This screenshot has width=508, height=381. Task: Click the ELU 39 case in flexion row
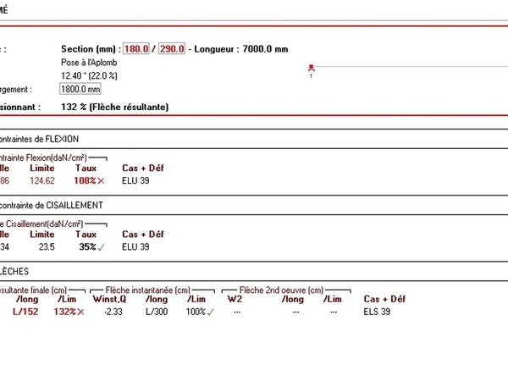pos(135,180)
